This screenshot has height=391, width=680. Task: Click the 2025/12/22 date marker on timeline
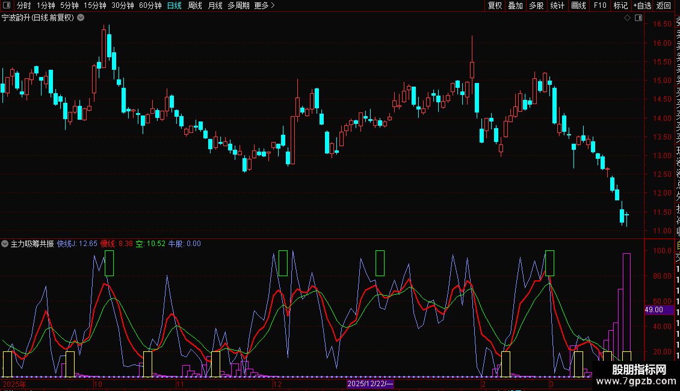pos(370,384)
